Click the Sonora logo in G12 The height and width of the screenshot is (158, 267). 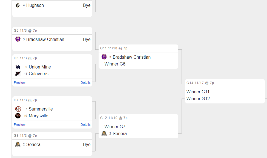[x=104, y=133]
